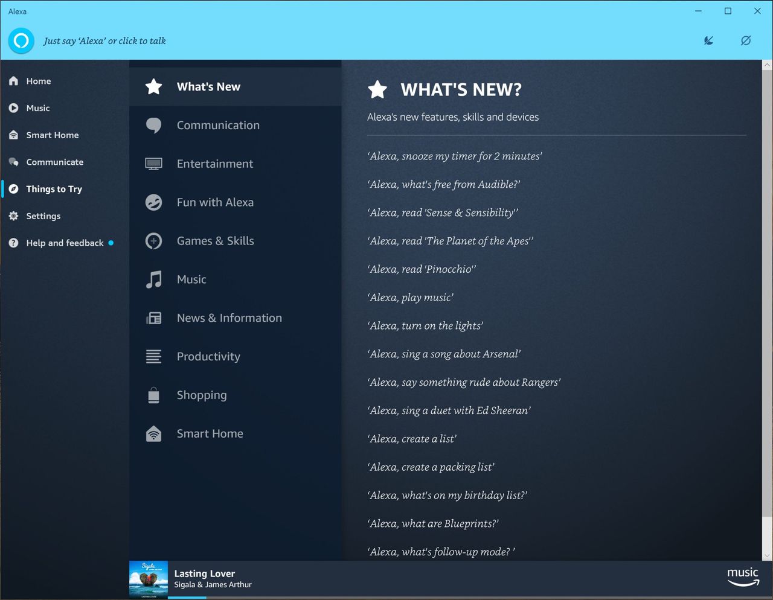Select the Music category label

click(191, 279)
